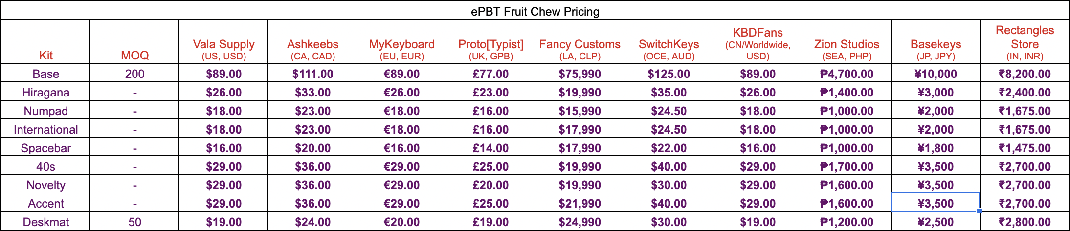Click the ¥10,000 Basekeys base price

[936, 74]
